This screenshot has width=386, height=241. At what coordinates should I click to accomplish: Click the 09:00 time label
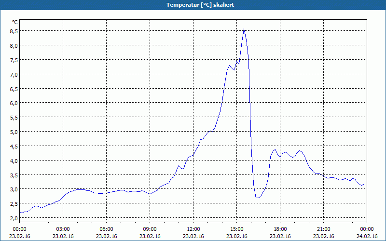pyautogui.click(x=150, y=229)
